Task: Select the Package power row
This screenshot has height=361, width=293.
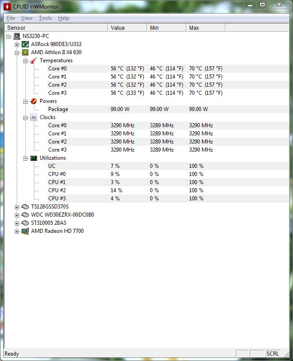Action: (x=58, y=109)
